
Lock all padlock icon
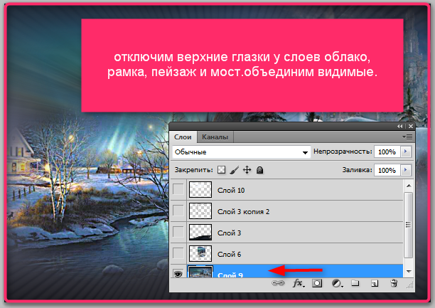click(259, 170)
